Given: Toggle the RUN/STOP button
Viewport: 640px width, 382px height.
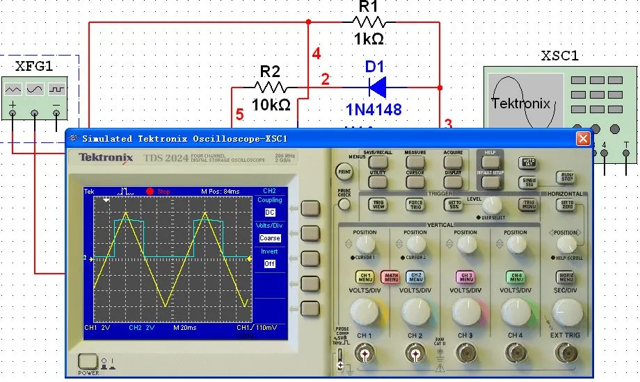Looking at the screenshot, I should (566, 177).
